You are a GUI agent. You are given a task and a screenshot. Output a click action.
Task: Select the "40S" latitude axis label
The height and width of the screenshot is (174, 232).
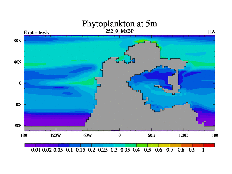tap(18, 104)
